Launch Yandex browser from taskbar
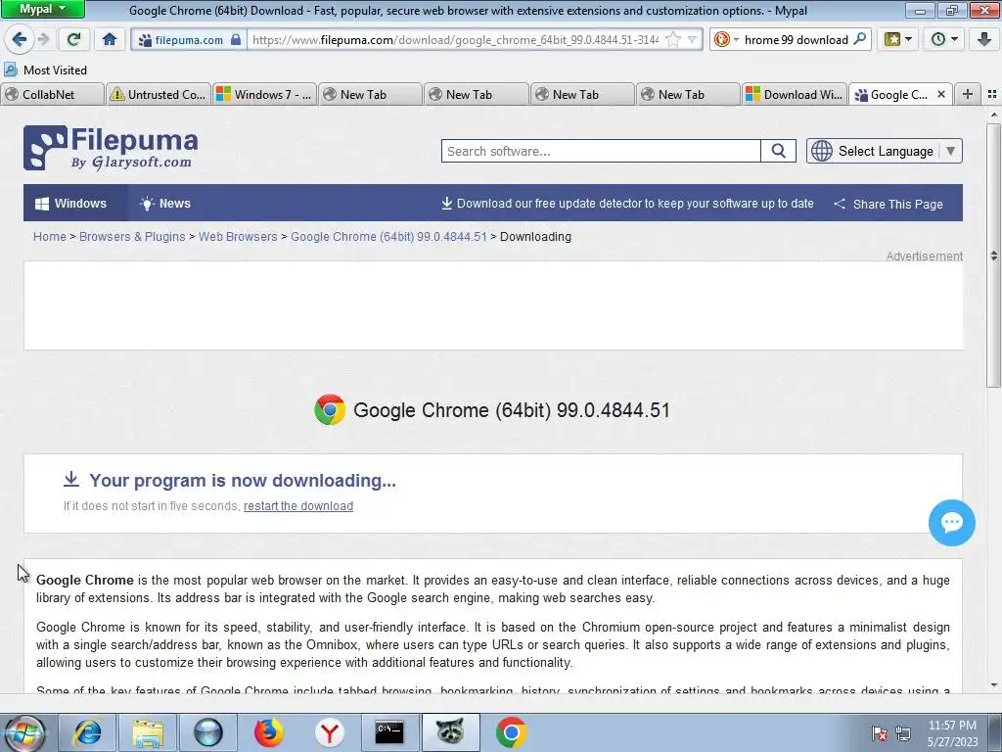This screenshot has height=752, width=1002. tap(329, 732)
